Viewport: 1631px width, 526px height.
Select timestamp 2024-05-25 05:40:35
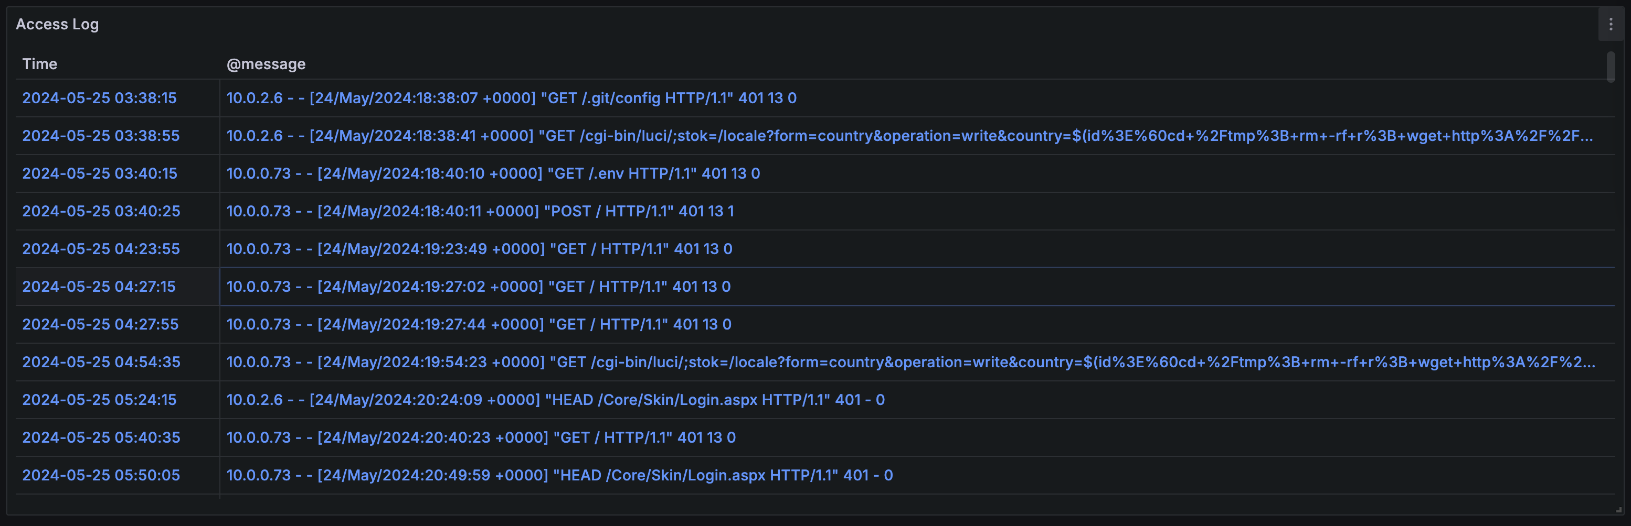(x=101, y=437)
